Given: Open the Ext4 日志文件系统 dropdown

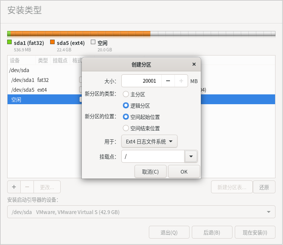Looking at the screenshot, I should (149, 141).
